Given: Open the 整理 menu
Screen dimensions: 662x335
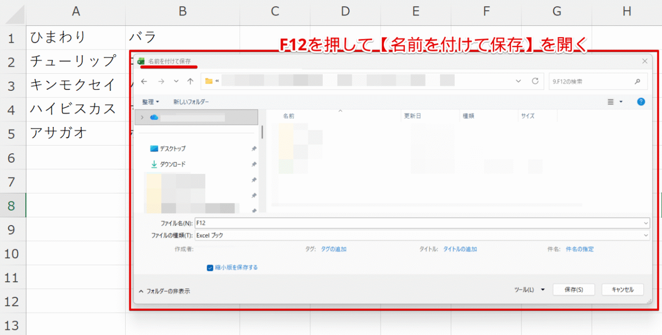Looking at the screenshot, I should pyautogui.click(x=149, y=101).
